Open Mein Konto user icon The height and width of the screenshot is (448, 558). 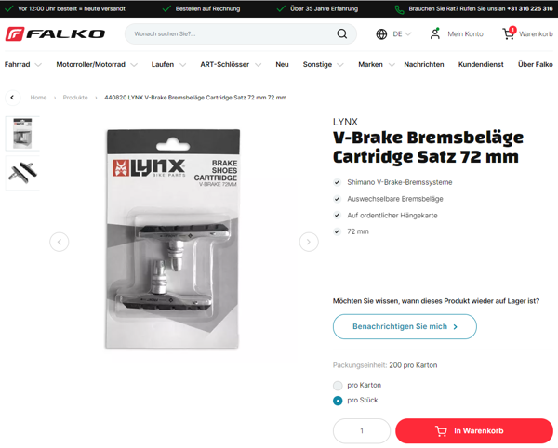tap(435, 33)
